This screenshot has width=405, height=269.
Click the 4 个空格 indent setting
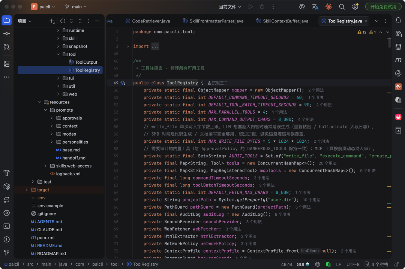[x=376, y=265]
